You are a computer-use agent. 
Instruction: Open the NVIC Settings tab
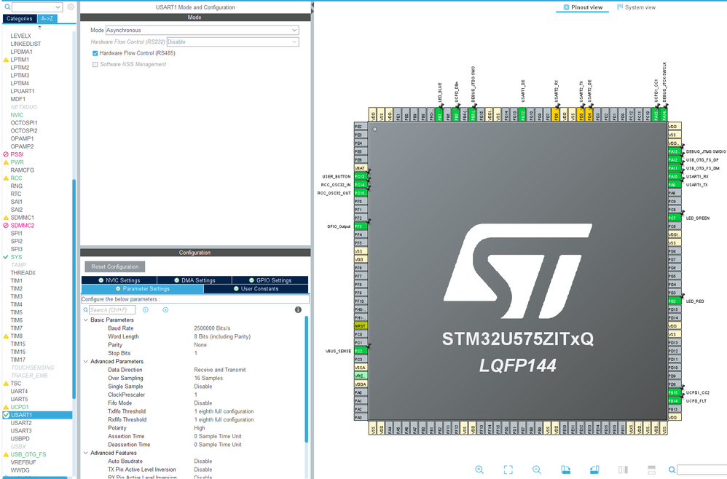coord(119,280)
